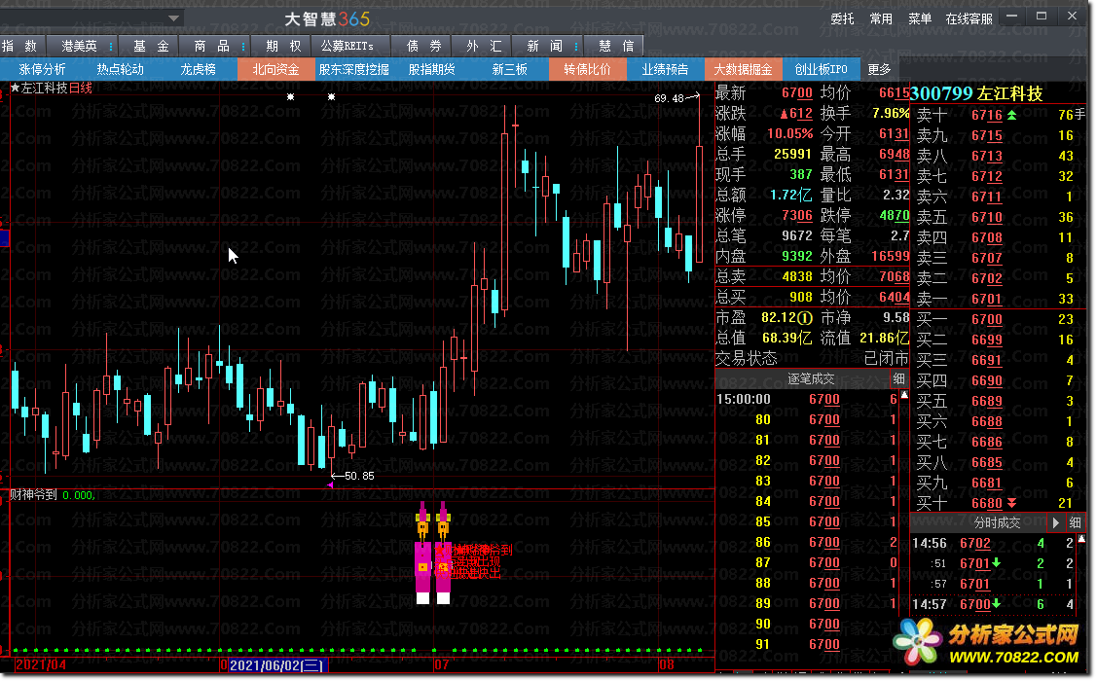The height and width of the screenshot is (681, 1097).
Task: Select the 港美英 market tab
Action: click(79, 46)
